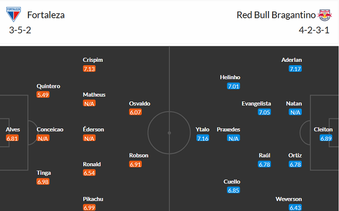Viewport: 339px width, 211px height.
Task: Click Cuello's 6.85 rating badge
Action: click(233, 190)
